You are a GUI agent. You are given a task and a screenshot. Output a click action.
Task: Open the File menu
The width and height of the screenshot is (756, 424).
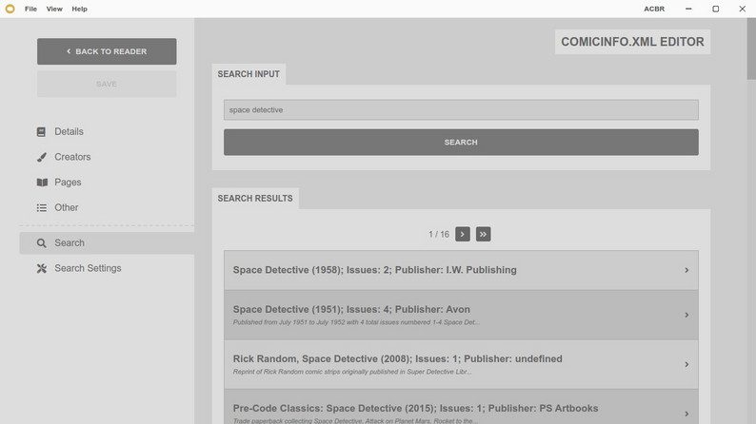pyautogui.click(x=30, y=9)
